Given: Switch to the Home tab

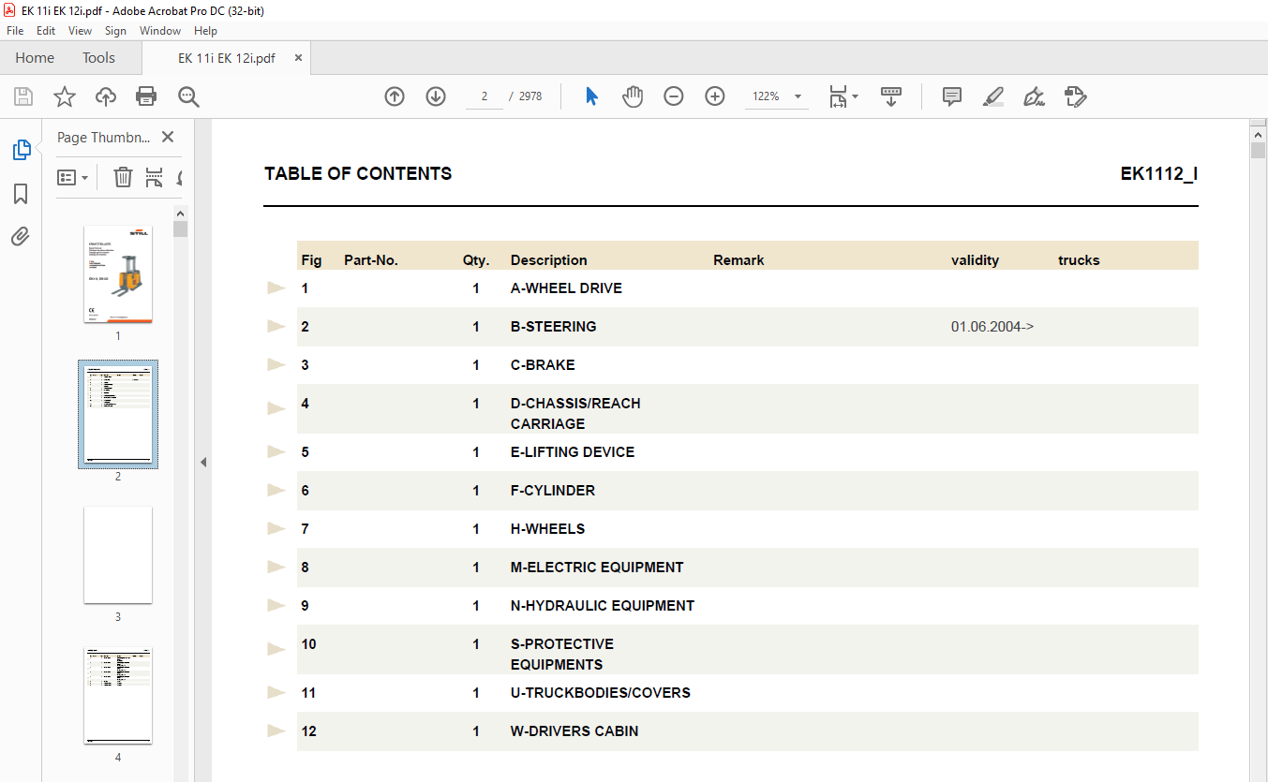Looking at the screenshot, I should pyautogui.click(x=35, y=58).
